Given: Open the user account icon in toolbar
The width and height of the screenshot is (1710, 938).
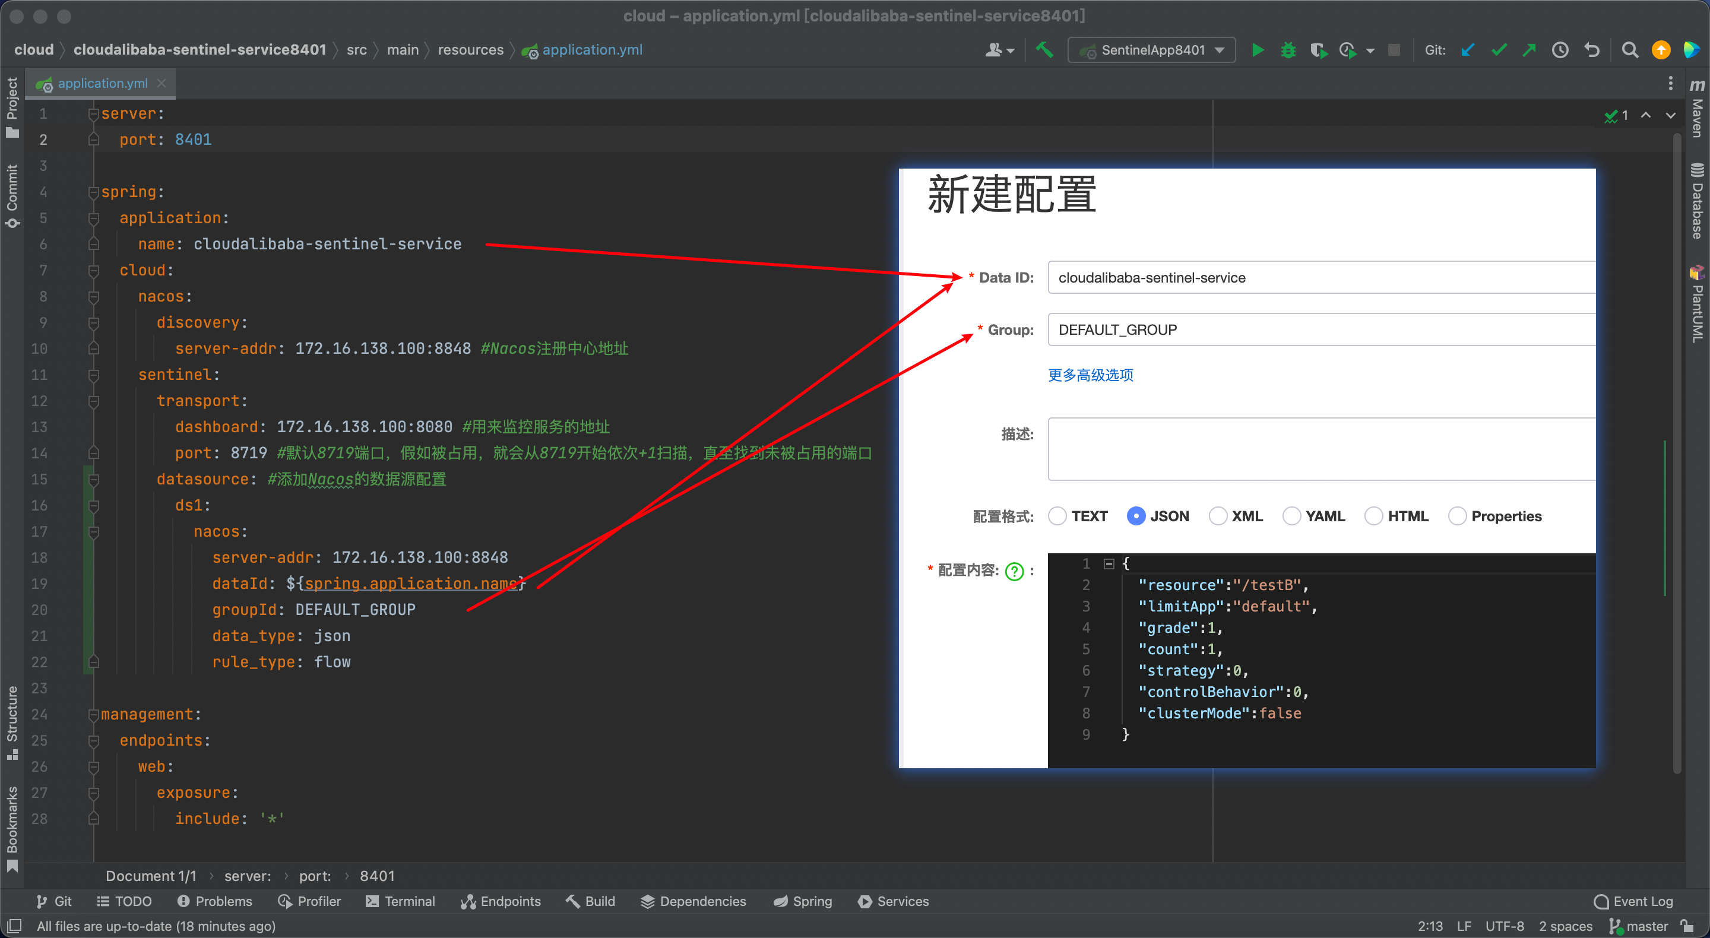Looking at the screenshot, I should pos(999,50).
